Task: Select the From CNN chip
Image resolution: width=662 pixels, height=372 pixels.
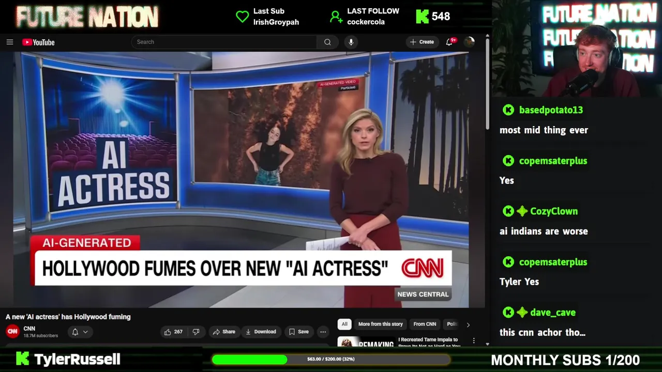Action: pos(425,324)
